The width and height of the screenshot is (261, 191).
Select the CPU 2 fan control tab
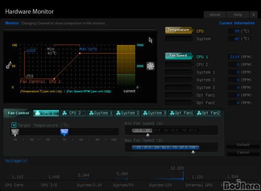(x=73, y=113)
